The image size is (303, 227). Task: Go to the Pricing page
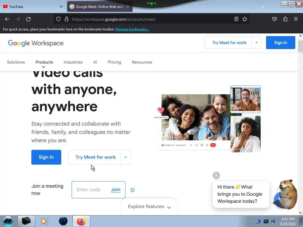click(x=115, y=62)
